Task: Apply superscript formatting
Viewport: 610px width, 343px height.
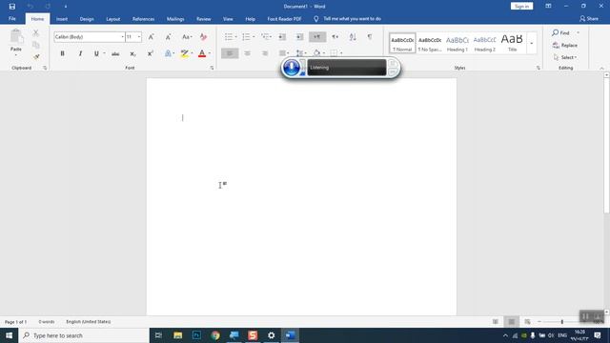Action: 151,53
